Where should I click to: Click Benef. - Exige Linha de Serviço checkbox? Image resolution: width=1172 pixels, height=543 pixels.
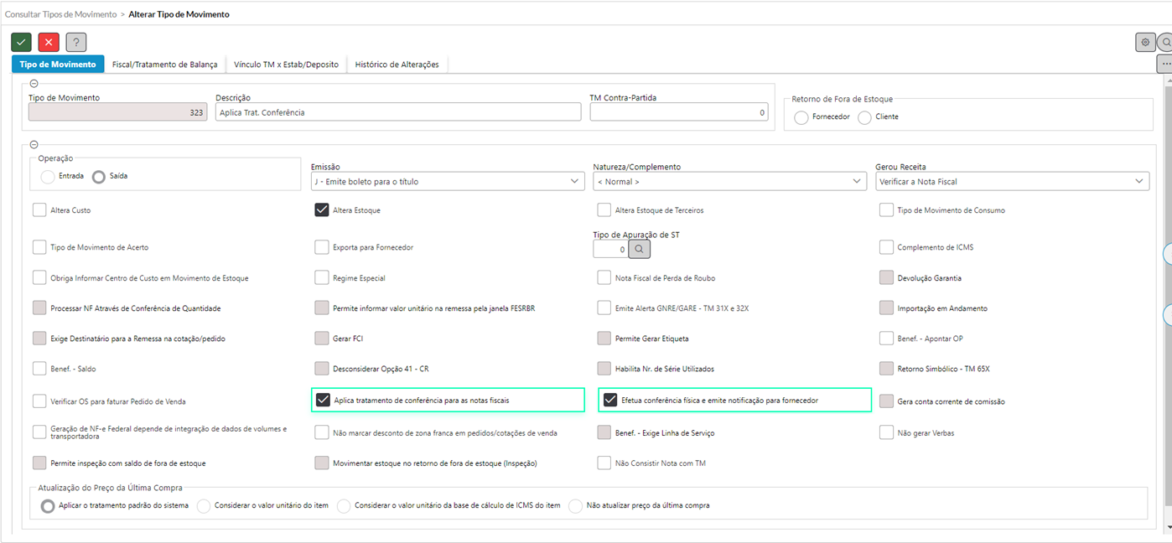pyautogui.click(x=604, y=432)
